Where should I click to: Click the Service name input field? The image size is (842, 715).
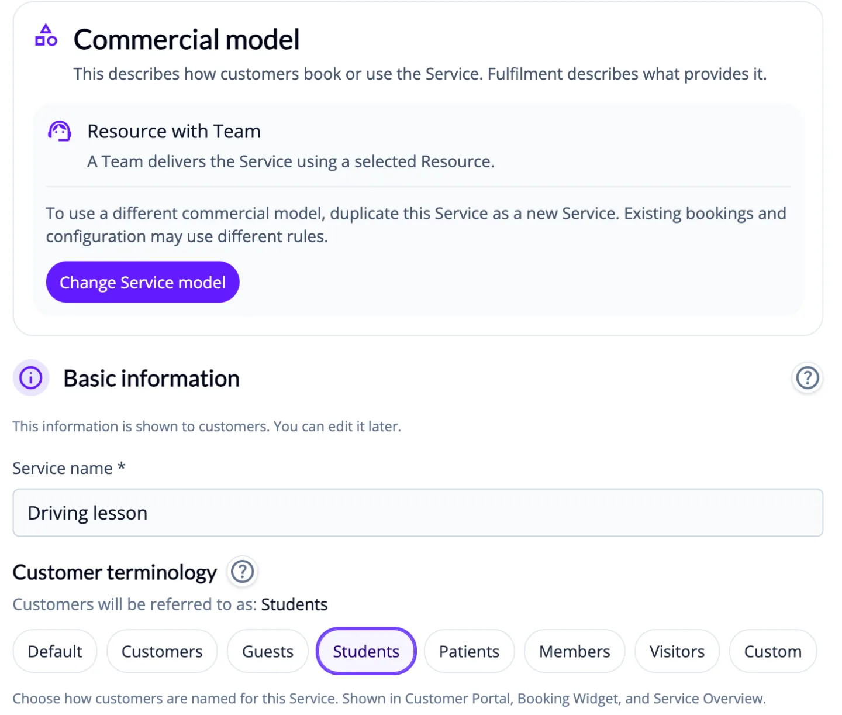[x=418, y=513]
